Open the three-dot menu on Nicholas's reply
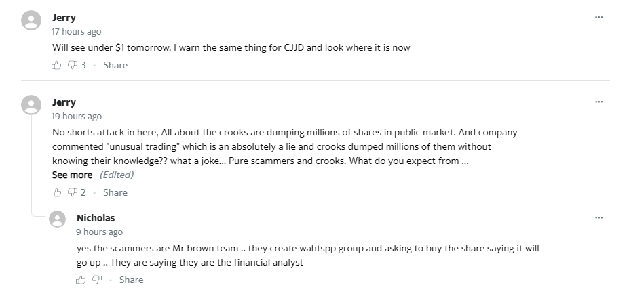This screenshot has width=629, height=296. pyautogui.click(x=599, y=218)
